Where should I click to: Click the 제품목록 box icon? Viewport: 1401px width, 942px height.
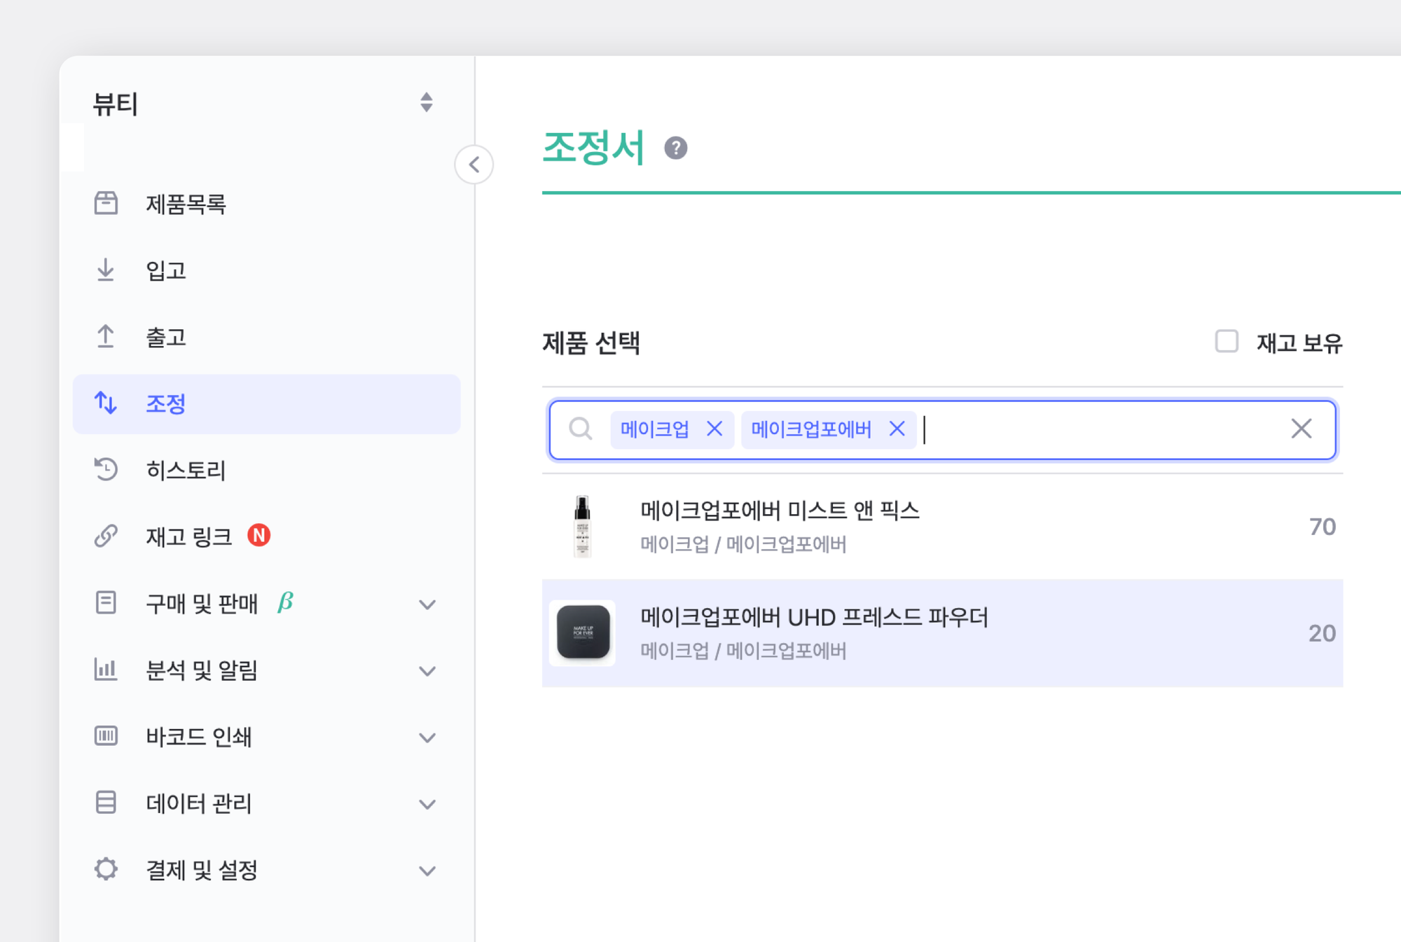click(106, 203)
